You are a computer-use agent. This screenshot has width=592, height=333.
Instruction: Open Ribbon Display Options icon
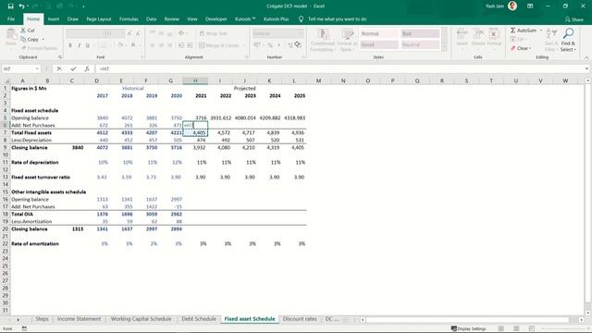coord(530,6)
